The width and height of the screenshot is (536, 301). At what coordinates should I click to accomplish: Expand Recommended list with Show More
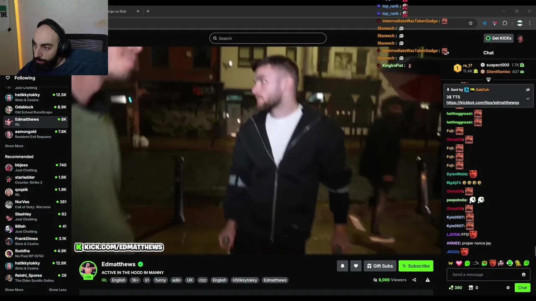tap(14, 290)
